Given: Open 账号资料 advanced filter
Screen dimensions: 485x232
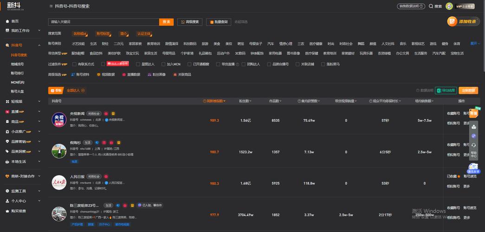Looking at the screenshot, I should [80, 75].
